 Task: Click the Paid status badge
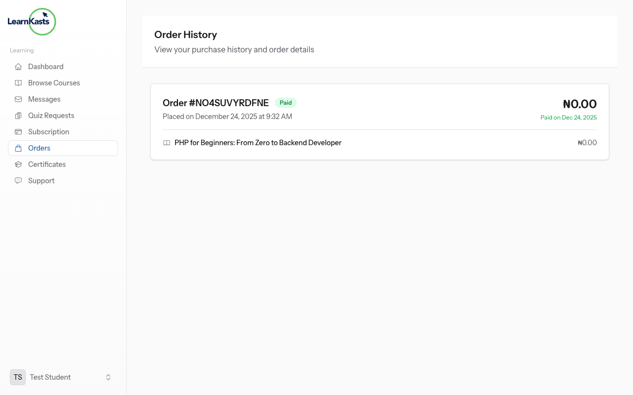tap(286, 103)
